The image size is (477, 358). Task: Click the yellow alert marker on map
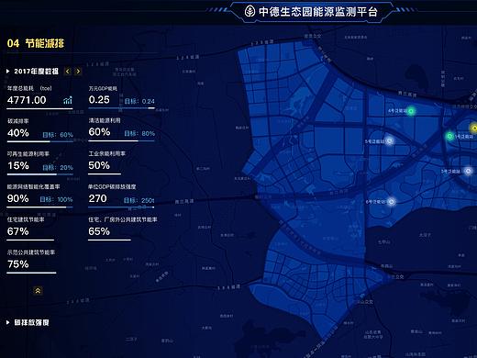pyautogui.click(x=474, y=128)
